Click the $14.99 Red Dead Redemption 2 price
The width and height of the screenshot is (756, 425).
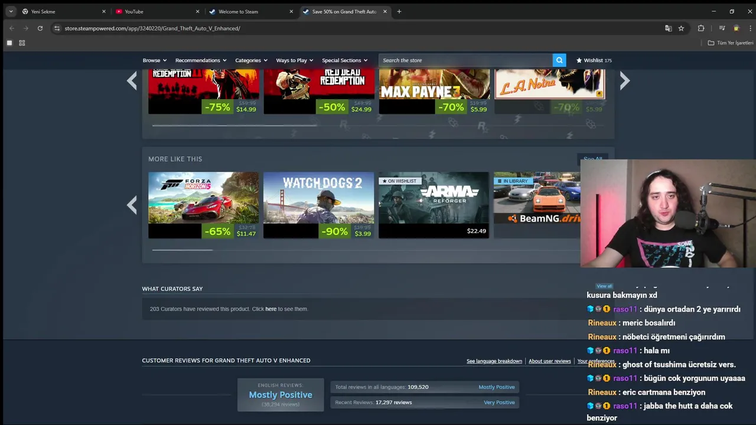point(246,109)
